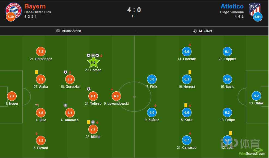Click the goalpost icon above Süle
The height and width of the screenshot is (158, 269).
(37, 106)
